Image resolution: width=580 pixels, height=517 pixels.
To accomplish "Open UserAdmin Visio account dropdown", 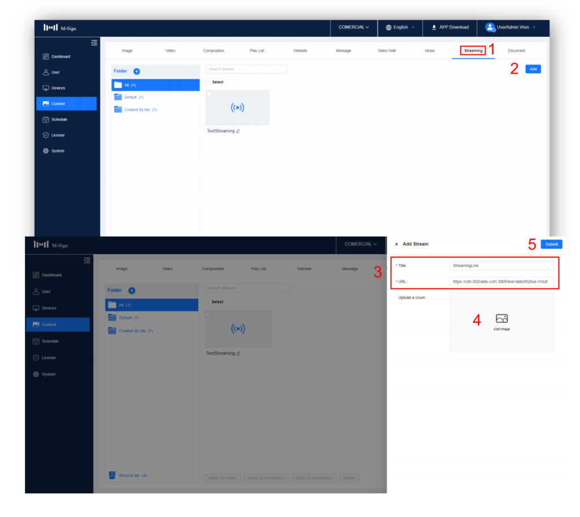I will click(510, 27).
